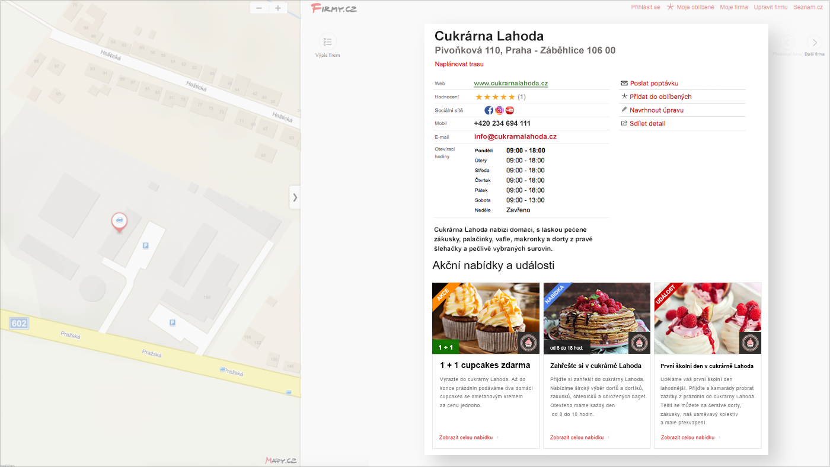Click the Mapy.cz logo on the map
Image resolution: width=830 pixels, height=467 pixels.
[280, 460]
